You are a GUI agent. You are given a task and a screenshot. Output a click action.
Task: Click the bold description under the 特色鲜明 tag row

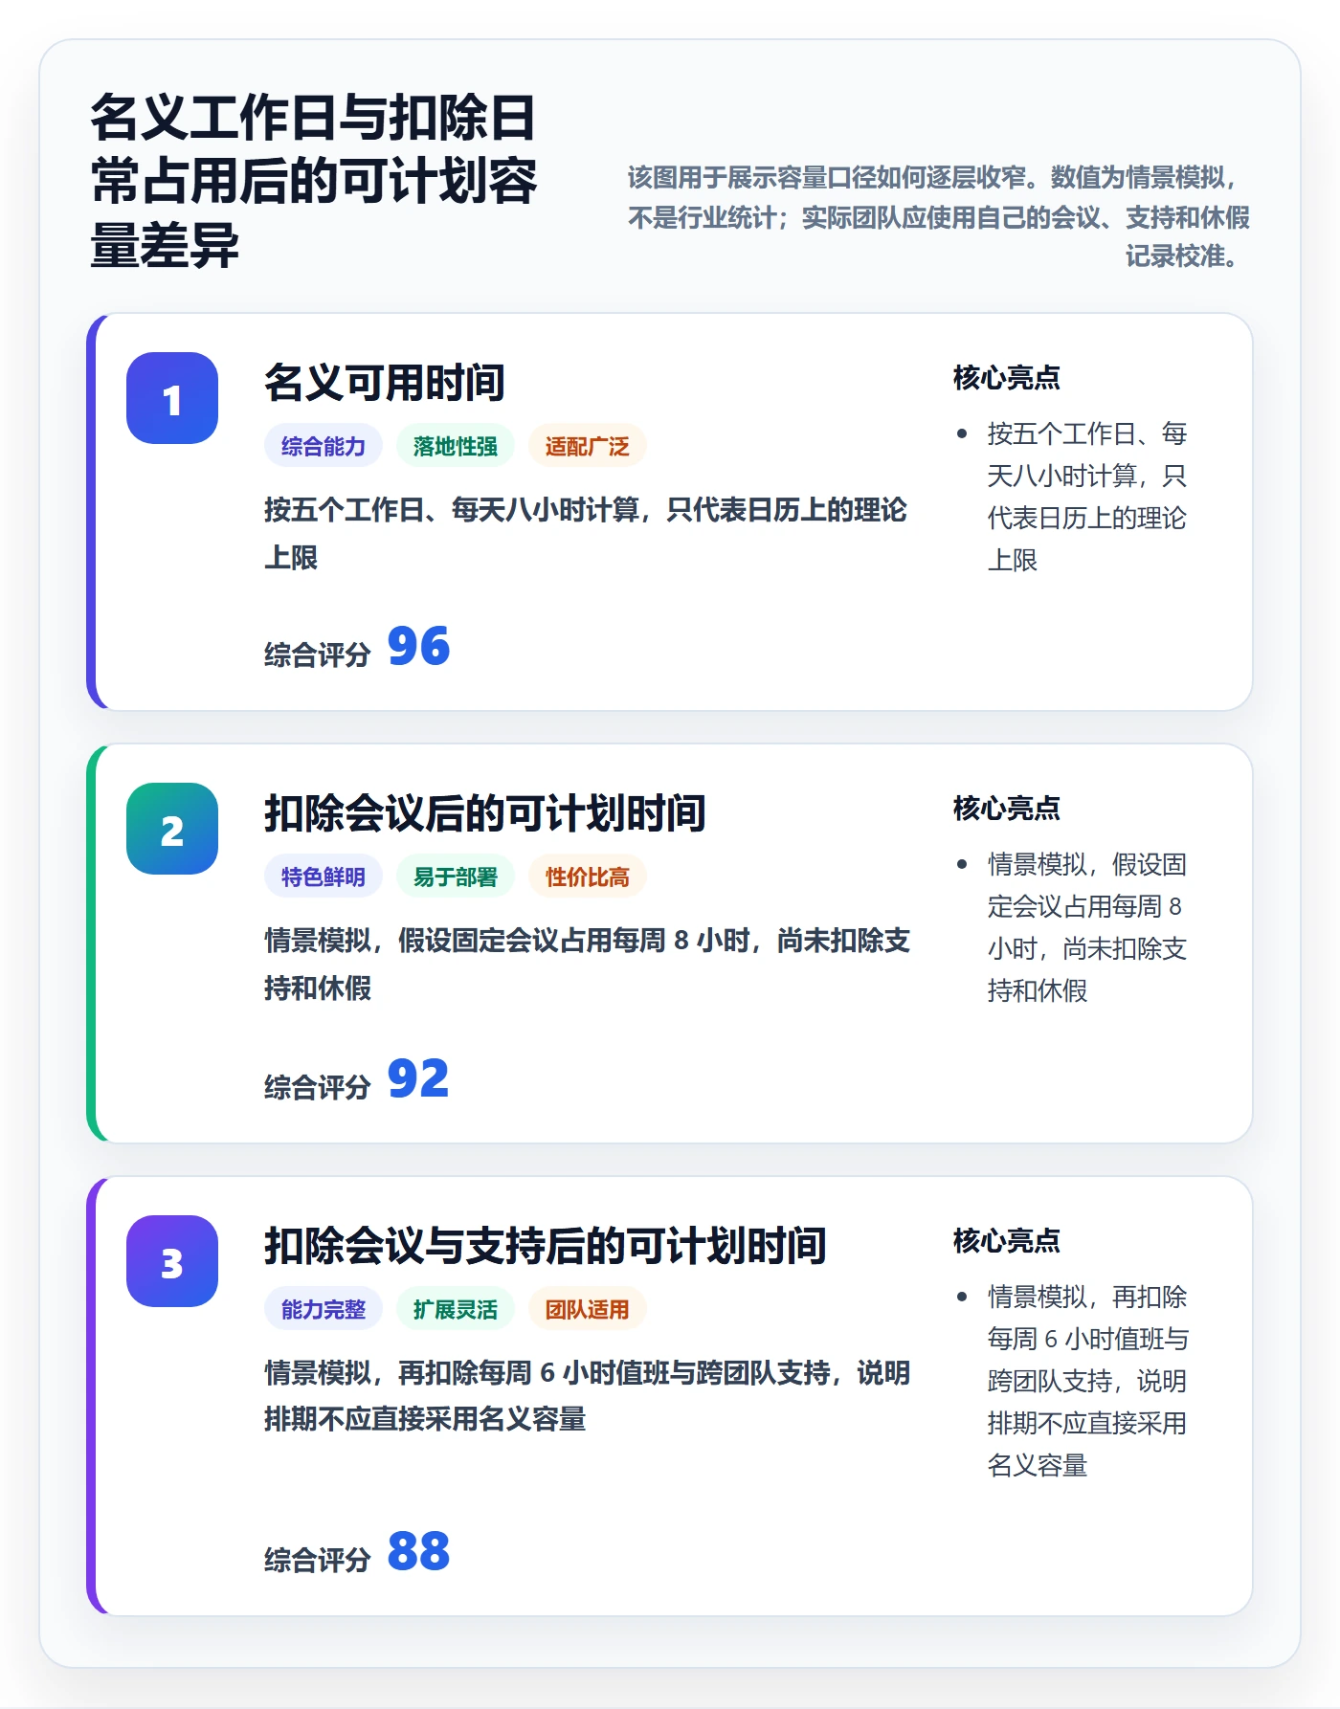588,964
